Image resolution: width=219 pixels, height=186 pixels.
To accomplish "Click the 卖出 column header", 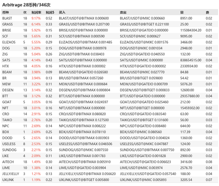I will coord(123,13).
